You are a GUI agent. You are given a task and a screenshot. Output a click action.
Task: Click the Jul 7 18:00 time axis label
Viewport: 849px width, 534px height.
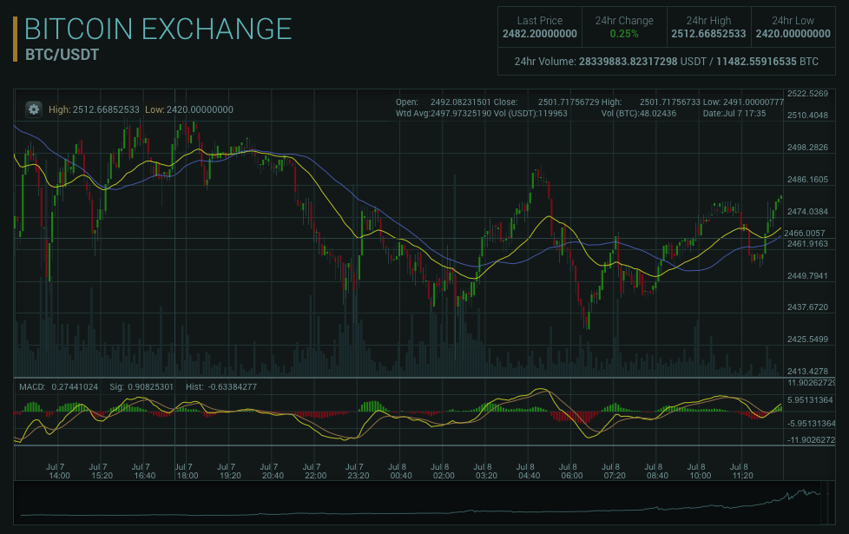pyautogui.click(x=187, y=471)
